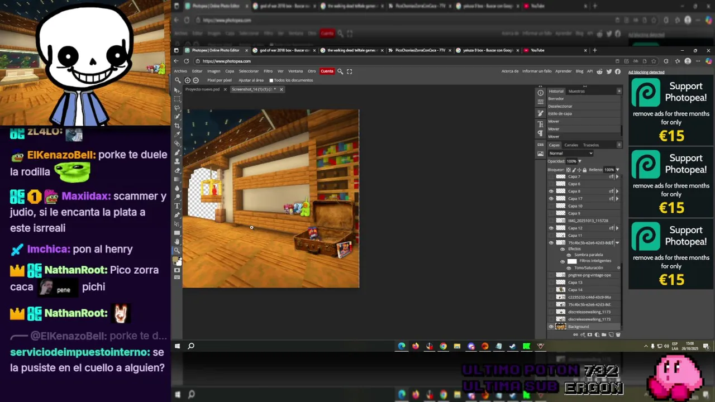This screenshot has height=402, width=715.
Task: Expand effects arrow on Capa 7
Action: coord(617,176)
